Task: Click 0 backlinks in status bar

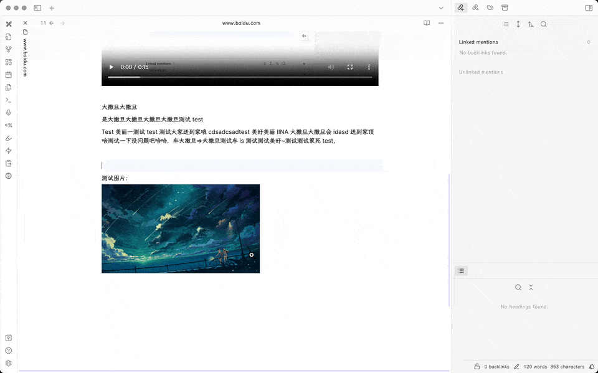Action: [x=496, y=367]
